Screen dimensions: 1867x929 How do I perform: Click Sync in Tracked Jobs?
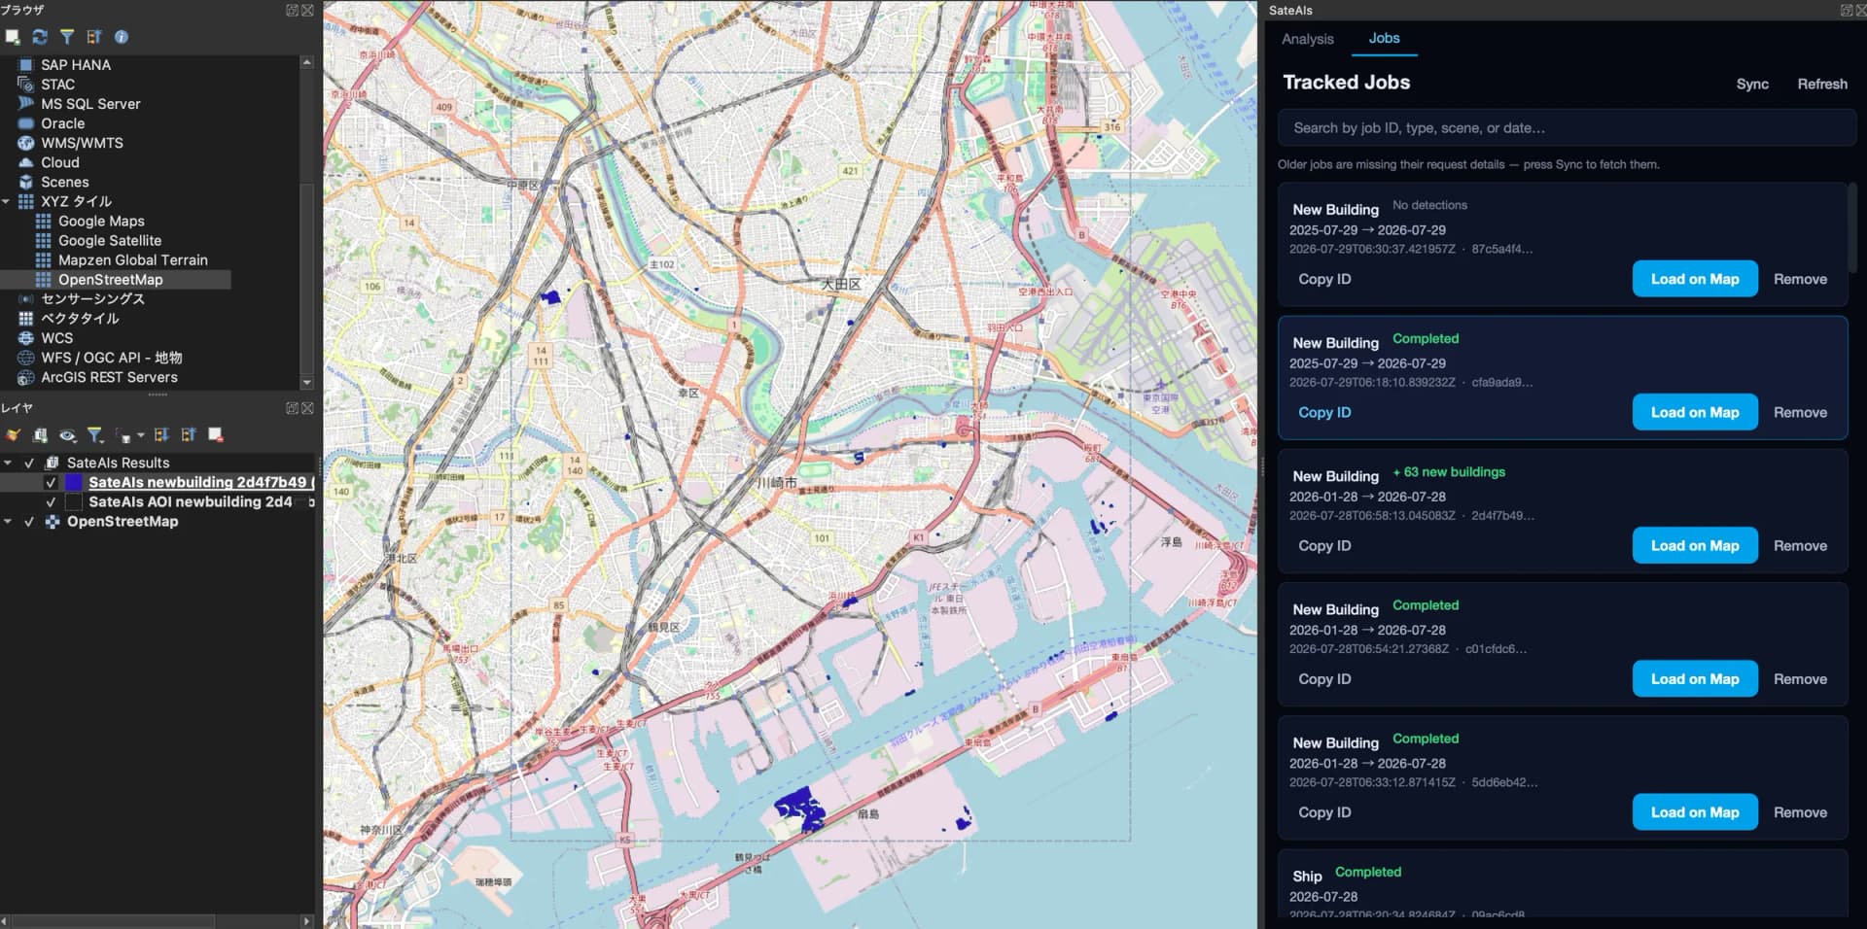pyautogui.click(x=1752, y=84)
